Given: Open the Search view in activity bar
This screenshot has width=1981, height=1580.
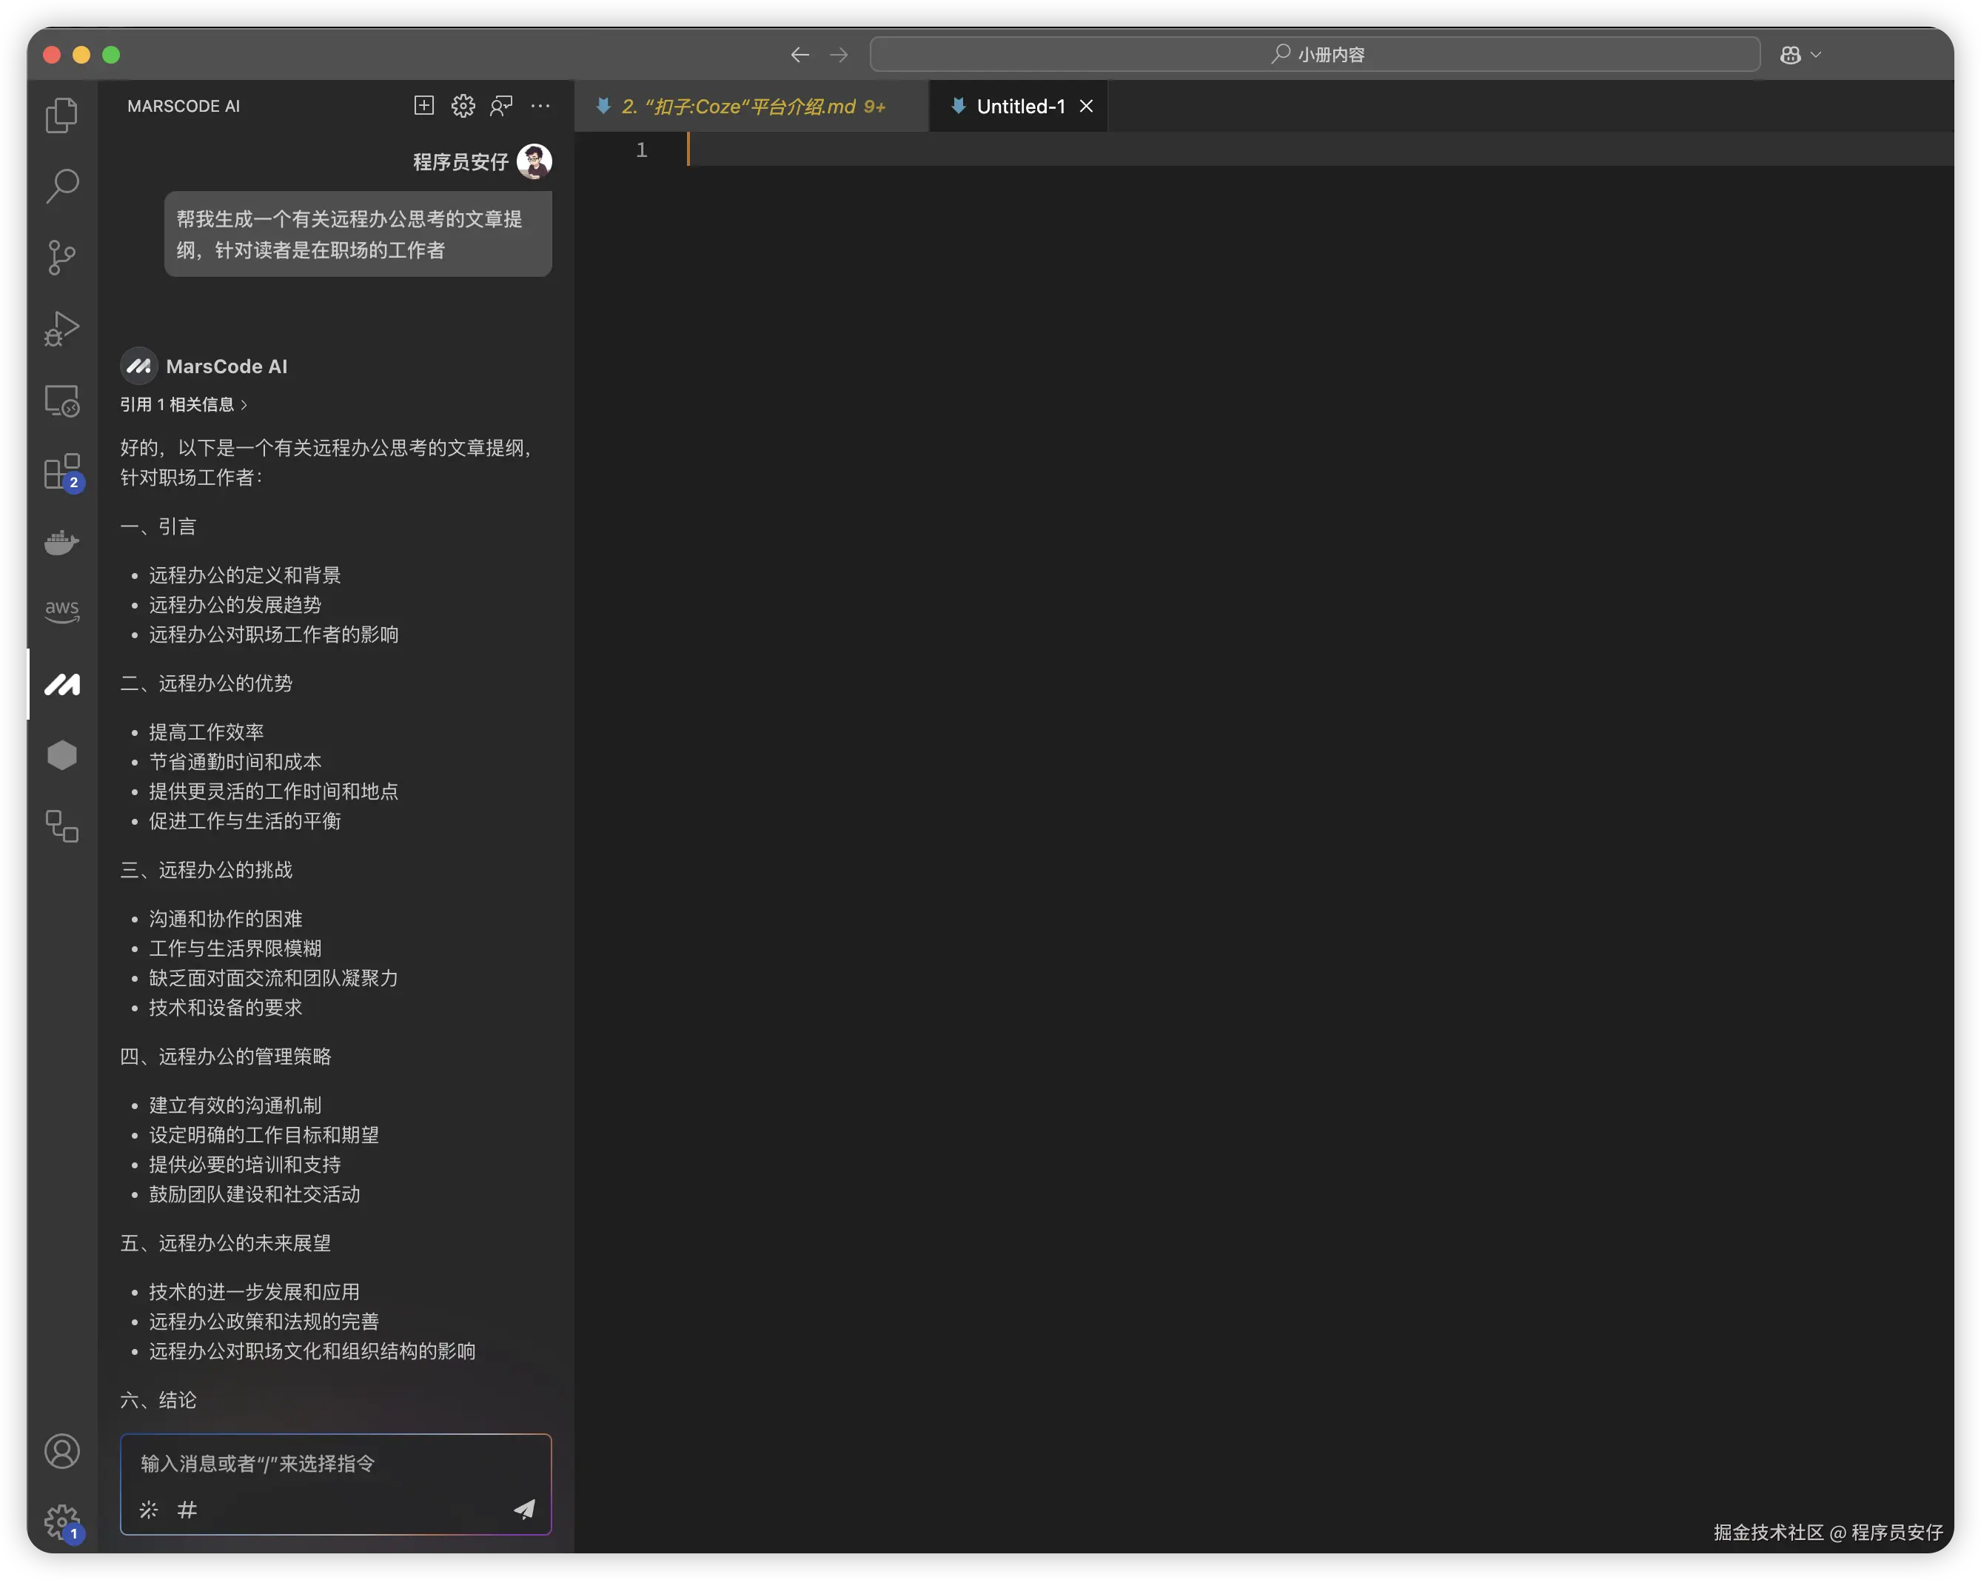Looking at the screenshot, I should coord(61,186).
